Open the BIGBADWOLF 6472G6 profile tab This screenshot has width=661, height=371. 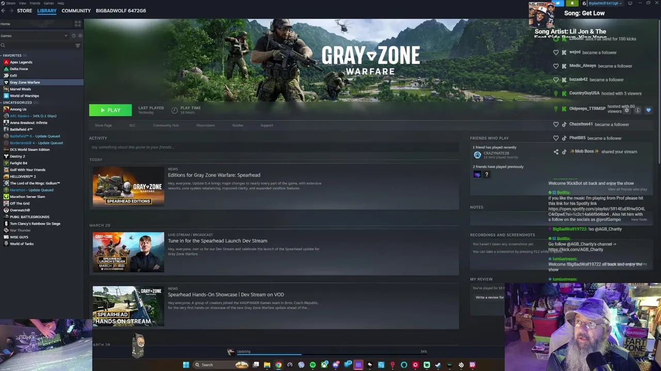121,10
